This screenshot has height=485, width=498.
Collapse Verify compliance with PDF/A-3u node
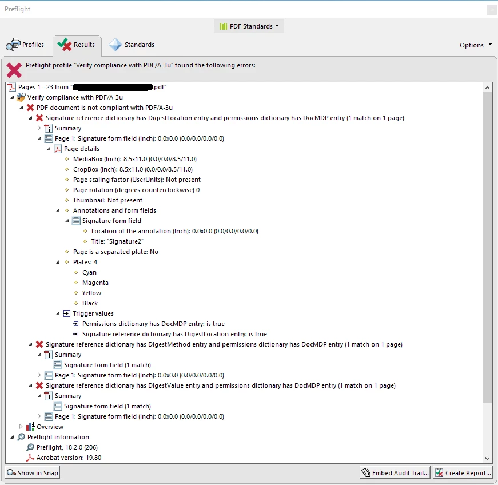pos(12,97)
